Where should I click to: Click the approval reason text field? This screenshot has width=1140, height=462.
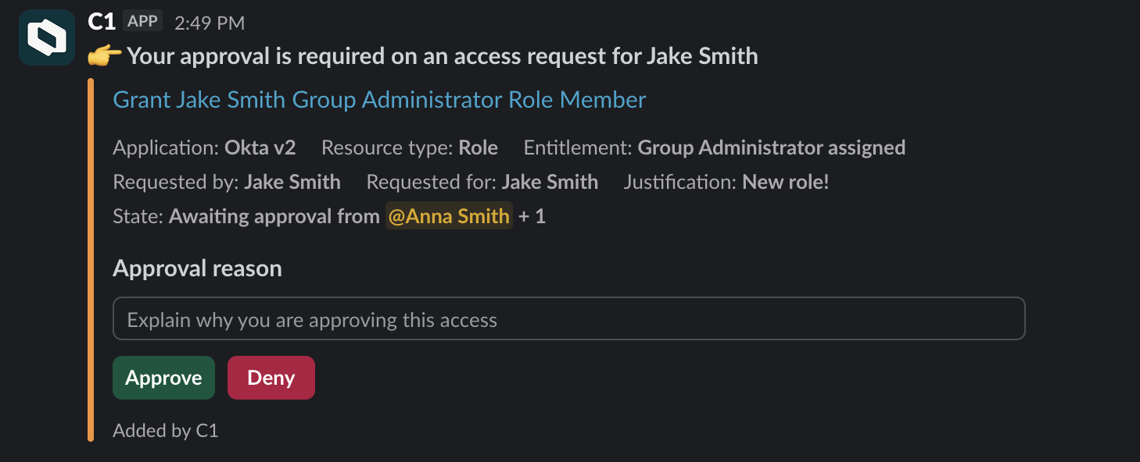tap(568, 318)
